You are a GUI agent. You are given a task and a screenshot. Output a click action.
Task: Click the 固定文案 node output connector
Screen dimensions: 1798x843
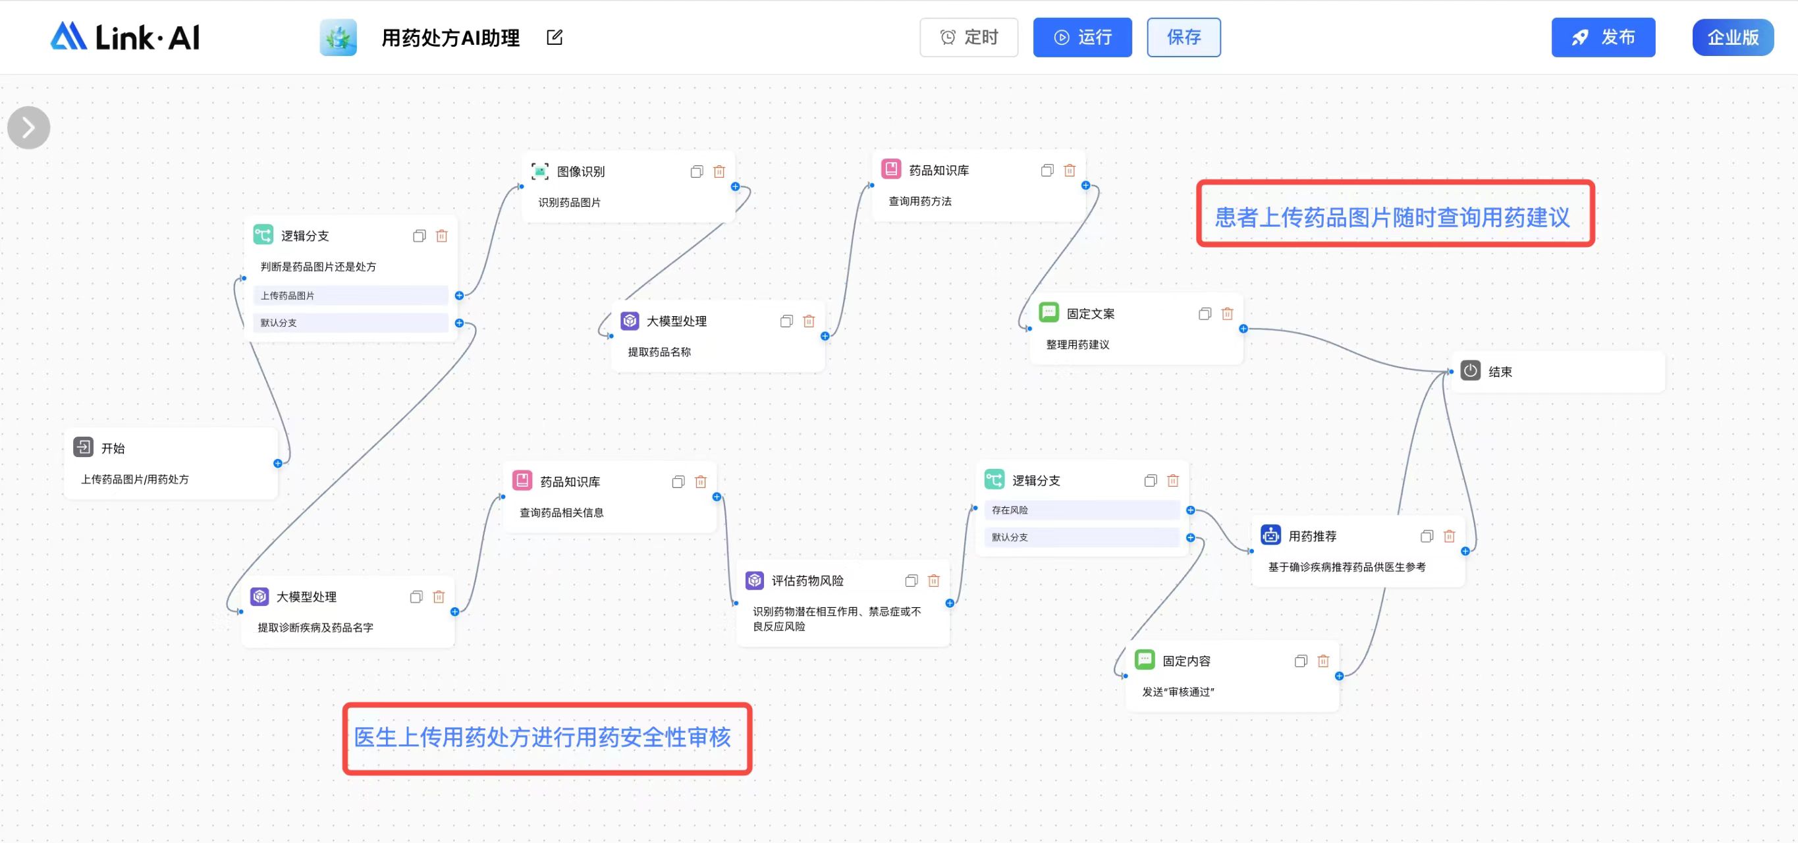(1243, 329)
